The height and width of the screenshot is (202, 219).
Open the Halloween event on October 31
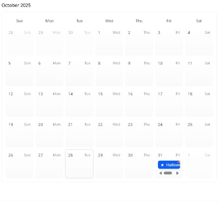[169, 165]
